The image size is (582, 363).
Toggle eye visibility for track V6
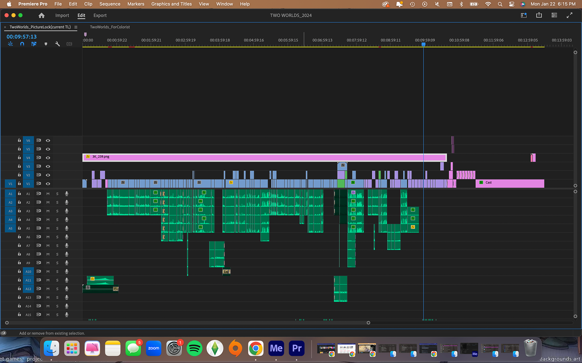48,140
